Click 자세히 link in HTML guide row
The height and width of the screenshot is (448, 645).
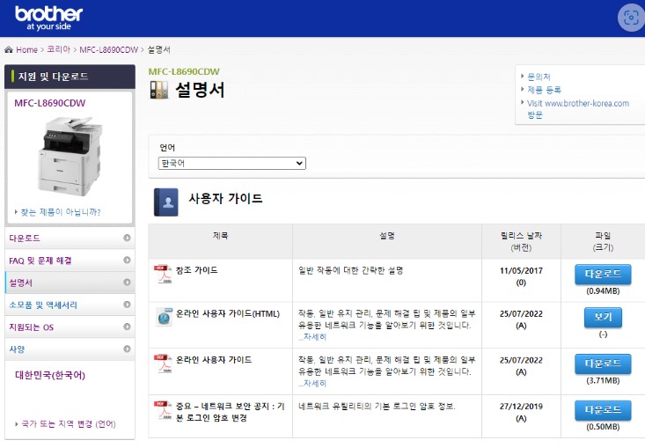[x=314, y=337]
